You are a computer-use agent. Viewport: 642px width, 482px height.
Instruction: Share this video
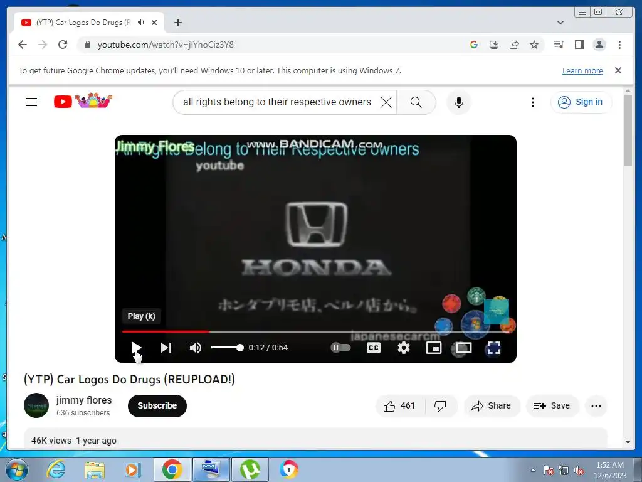coord(492,406)
